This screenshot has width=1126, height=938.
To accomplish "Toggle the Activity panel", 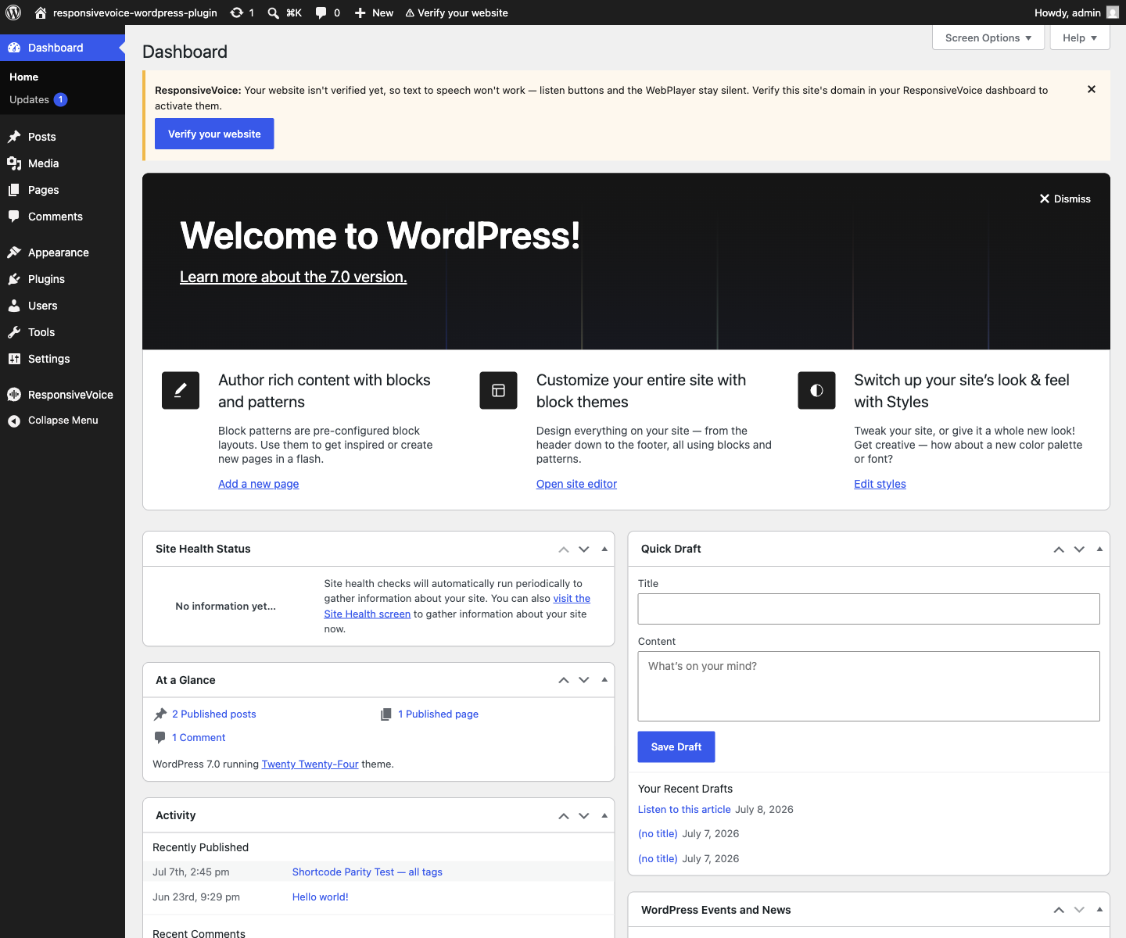I will [604, 815].
